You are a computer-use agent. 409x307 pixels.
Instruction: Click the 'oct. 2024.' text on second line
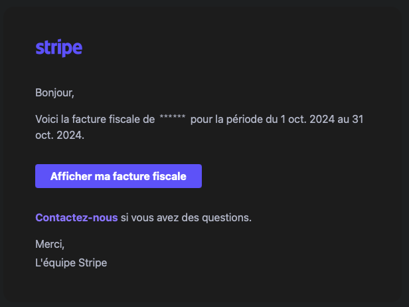click(x=60, y=136)
